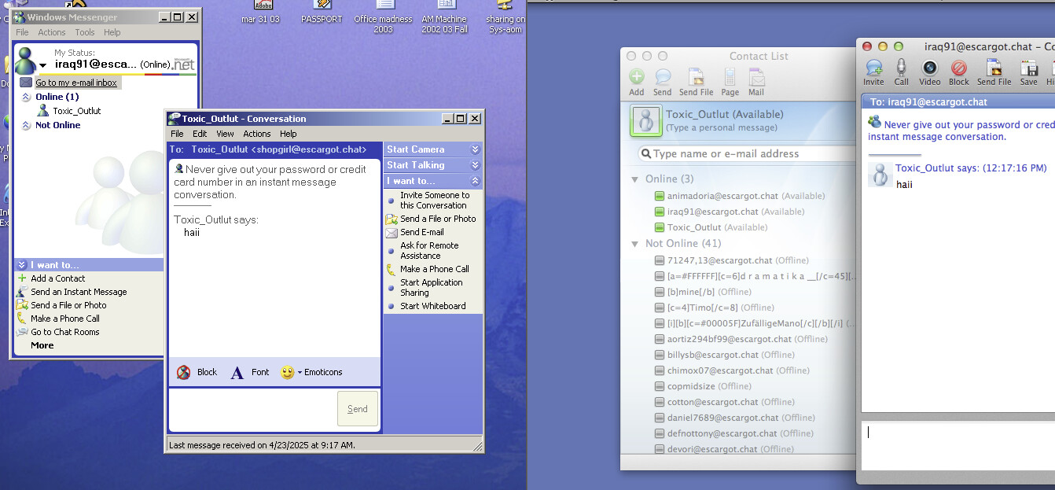Click the Invite icon in Mac chat toolbar
This screenshot has height=490, width=1055.
coord(874,68)
